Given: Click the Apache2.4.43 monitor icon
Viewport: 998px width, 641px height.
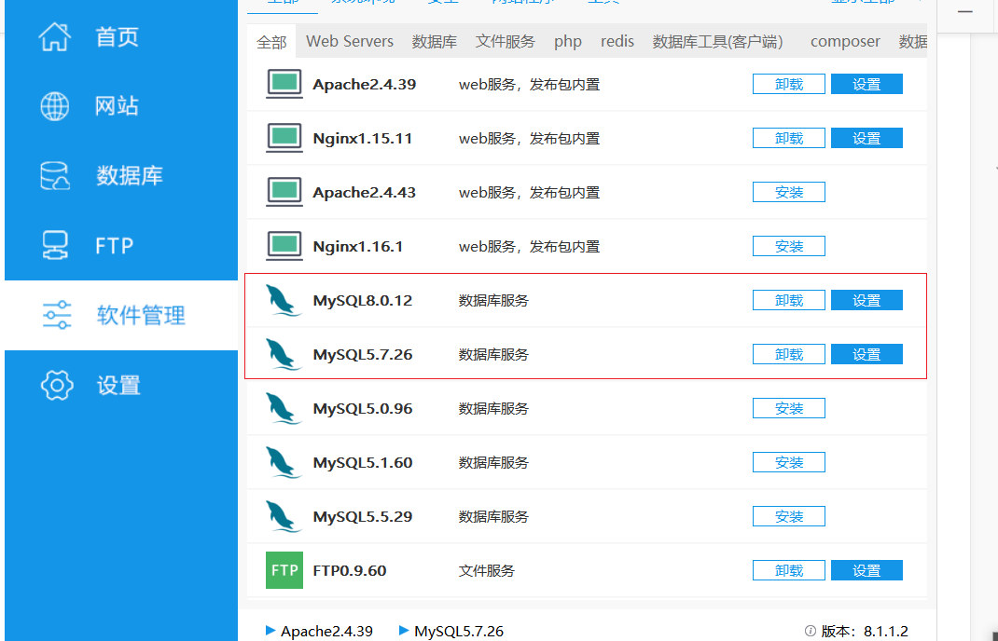Looking at the screenshot, I should tap(284, 192).
